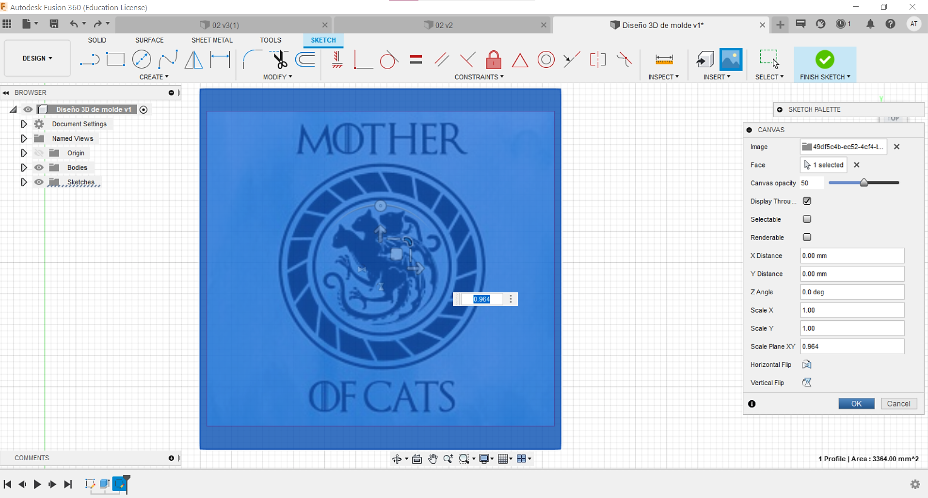
Task: Click the window Select tool icon
Action: tap(769, 59)
